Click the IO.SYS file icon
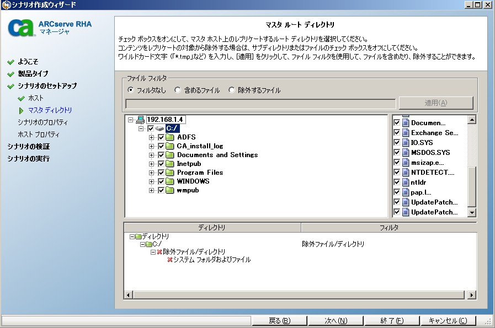This screenshot has height=328, width=495. (406, 143)
